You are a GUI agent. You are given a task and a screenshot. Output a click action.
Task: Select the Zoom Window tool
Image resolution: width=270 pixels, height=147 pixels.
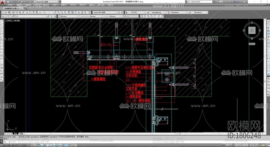(62, 12)
